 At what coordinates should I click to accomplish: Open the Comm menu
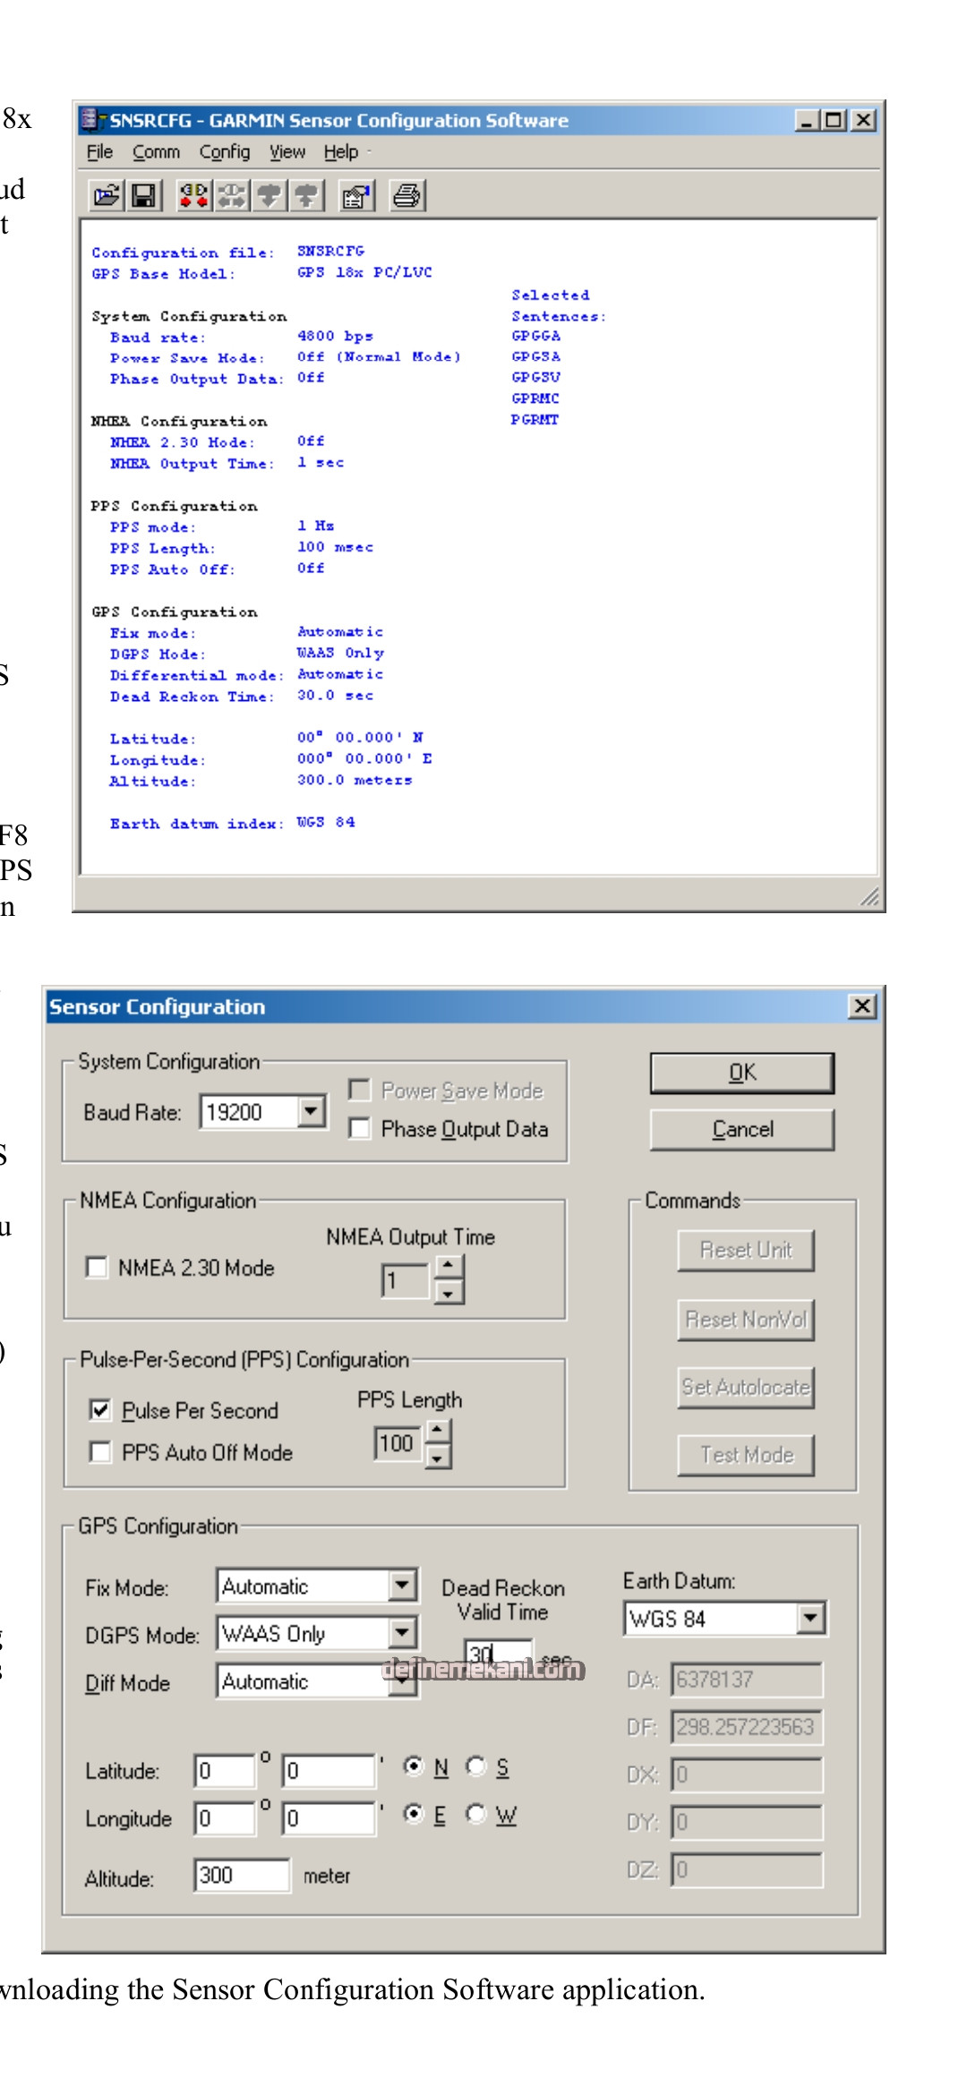[x=156, y=152]
